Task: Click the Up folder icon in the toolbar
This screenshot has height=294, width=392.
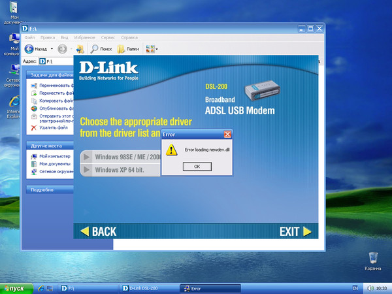Action: click(80, 49)
